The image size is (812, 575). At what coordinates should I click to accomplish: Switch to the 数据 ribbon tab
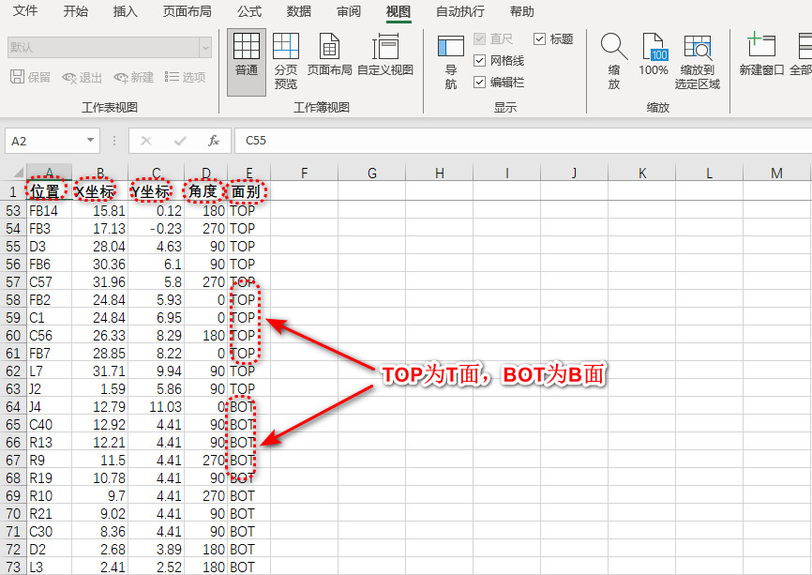click(299, 12)
